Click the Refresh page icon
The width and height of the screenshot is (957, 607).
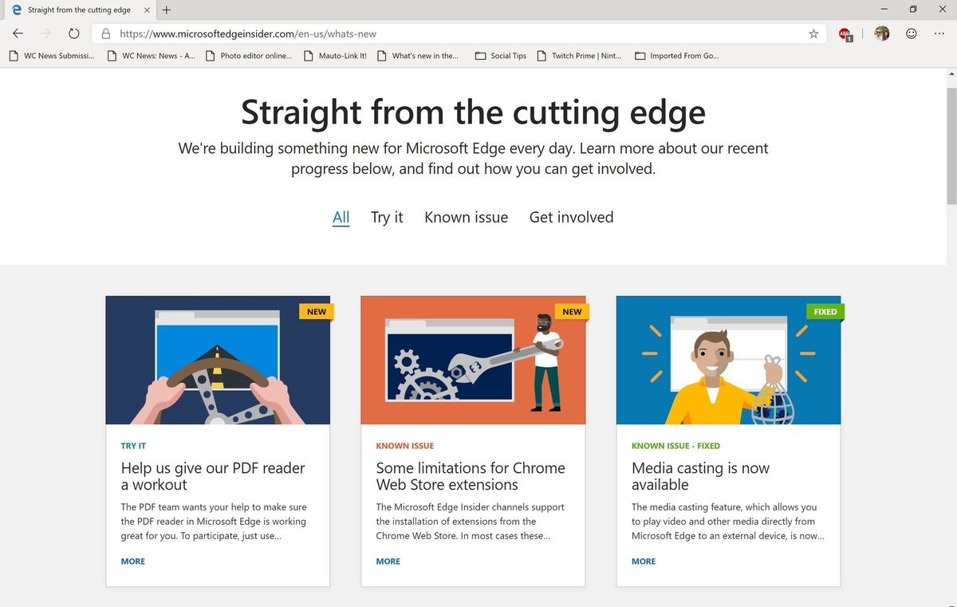[x=73, y=34]
